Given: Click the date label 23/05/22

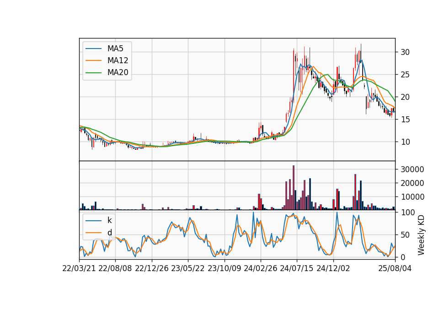Looking at the screenshot, I should point(188,269).
